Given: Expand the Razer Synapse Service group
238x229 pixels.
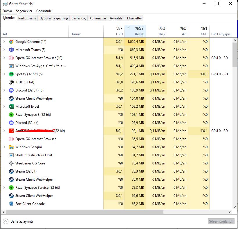Looking at the screenshot, I should 4,188.
